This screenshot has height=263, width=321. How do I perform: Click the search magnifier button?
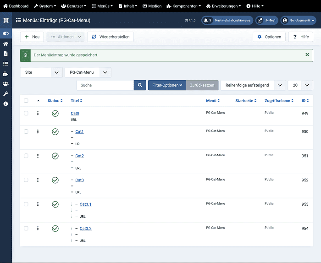coord(140,85)
